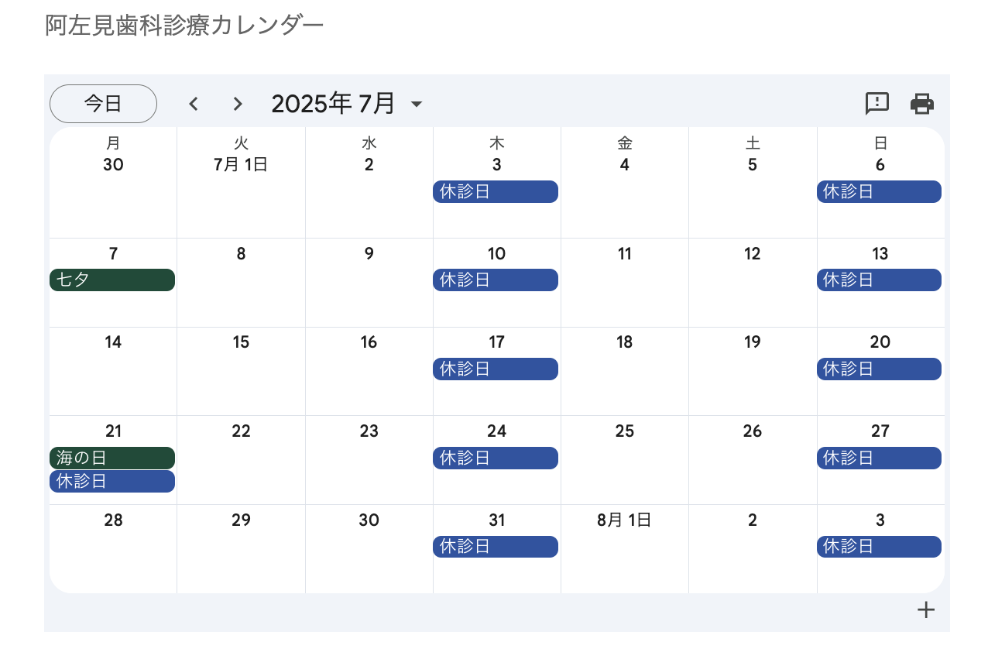Open the 休診日 event on July 17

click(496, 369)
